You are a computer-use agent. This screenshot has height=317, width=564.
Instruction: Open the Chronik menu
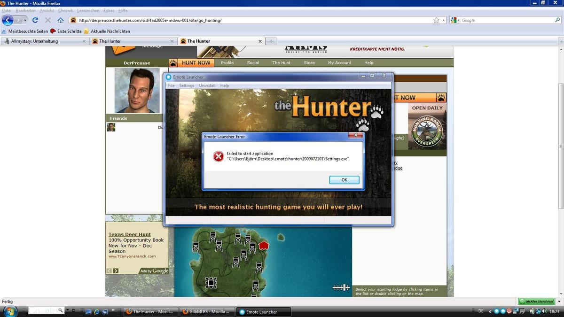[x=65, y=10]
